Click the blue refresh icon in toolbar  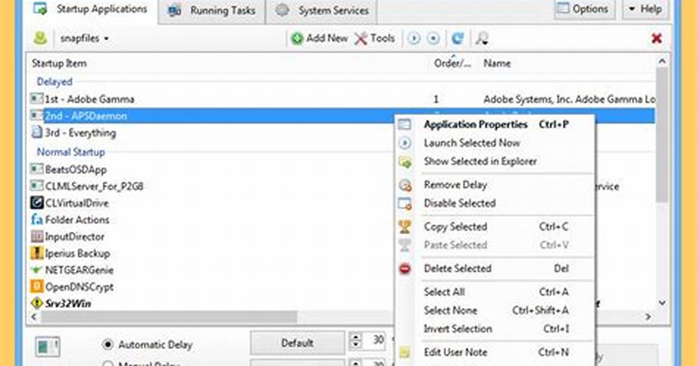click(457, 38)
